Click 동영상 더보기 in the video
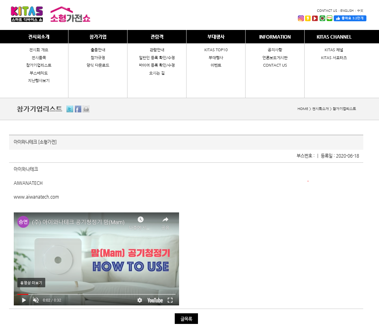The width and height of the screenshot is (379, 333). tap(31, 283)
